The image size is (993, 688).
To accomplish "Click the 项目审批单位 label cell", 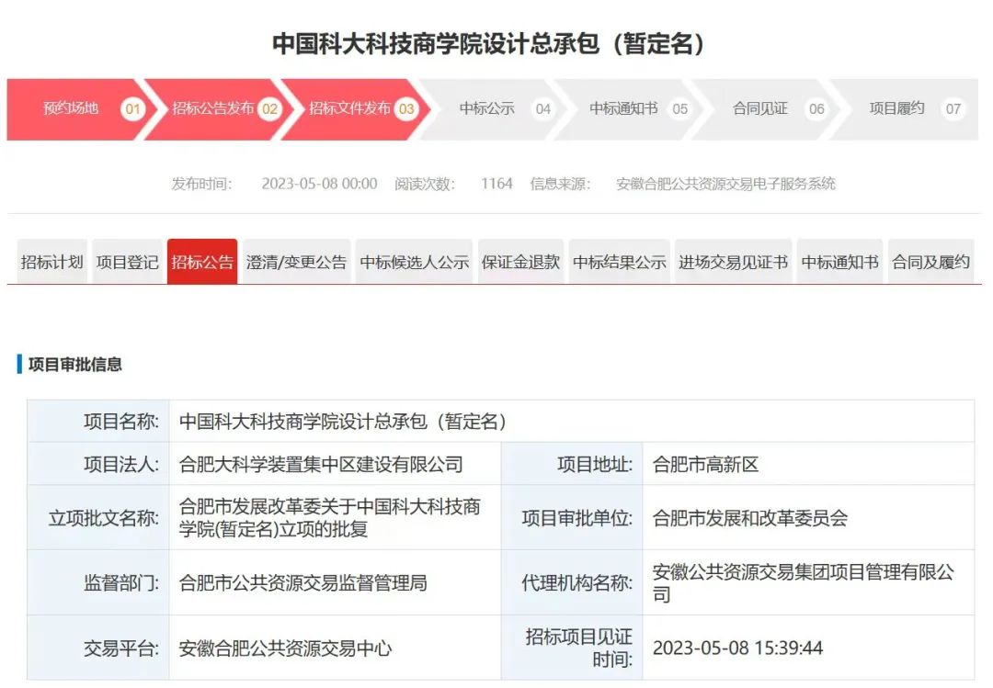I will point(572,518).
